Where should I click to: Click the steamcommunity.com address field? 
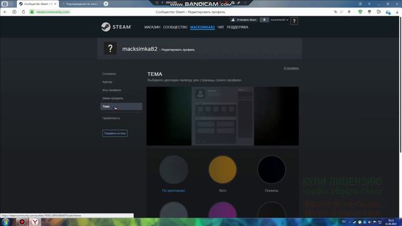53,12
